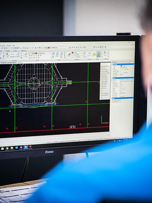The height and width of the screenshot is (203, 152).
Task: Click the Insert Block tool
Action: point(53,55)
